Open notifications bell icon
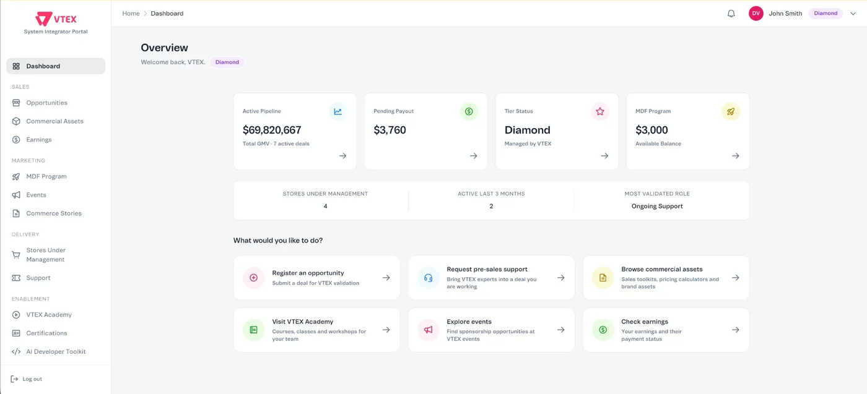 731,14
